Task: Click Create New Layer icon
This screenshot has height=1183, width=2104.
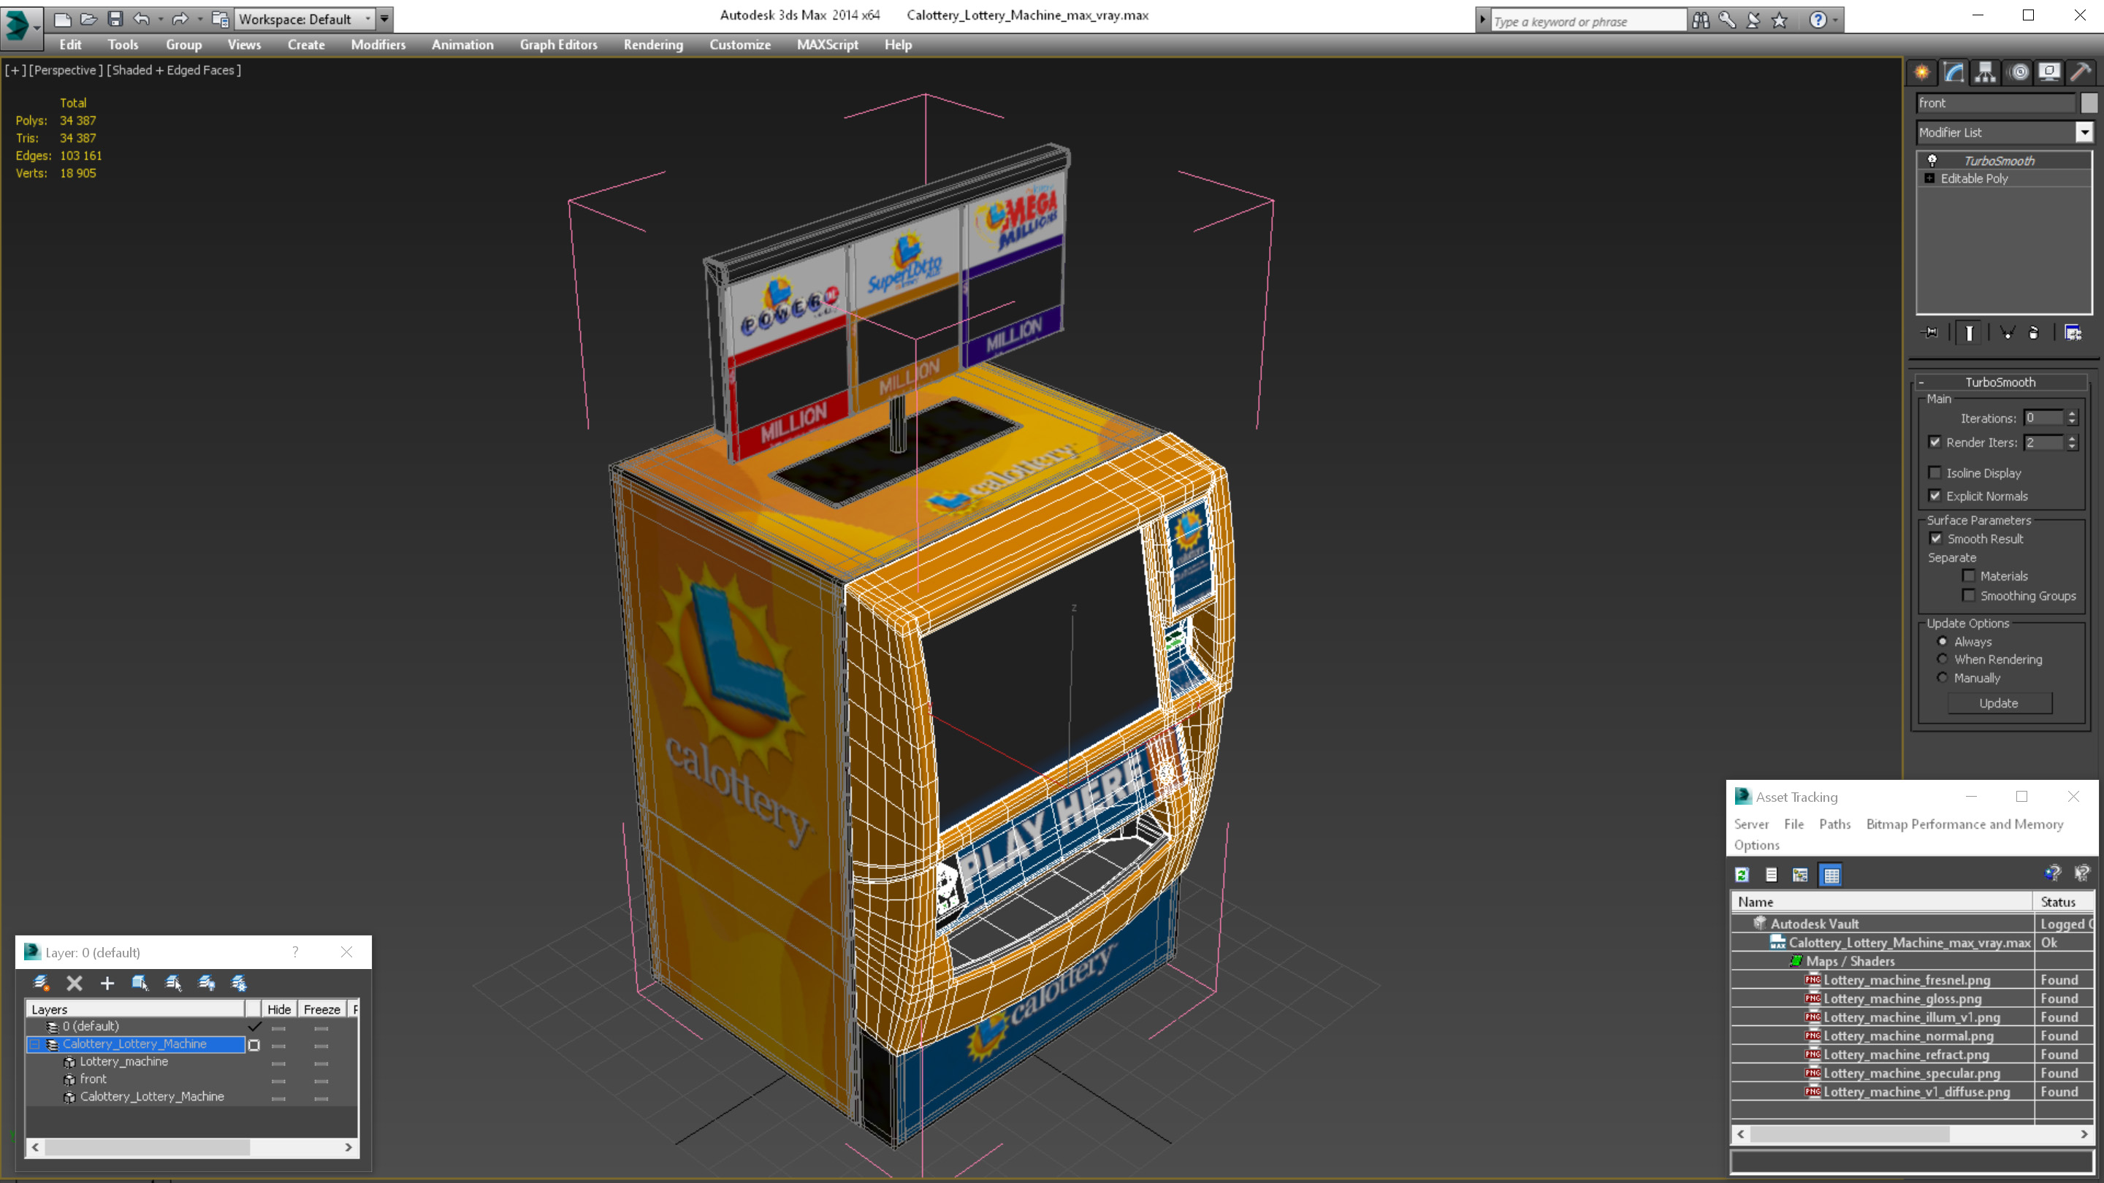Action: pos(41,983)
